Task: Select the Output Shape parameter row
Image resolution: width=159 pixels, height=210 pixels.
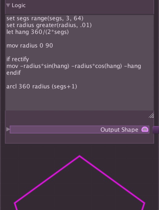Action: pyautogui.click(x=79, y=129)
